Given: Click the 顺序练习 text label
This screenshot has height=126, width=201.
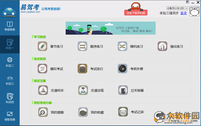Looking at the screenshot, I should 96,46.
